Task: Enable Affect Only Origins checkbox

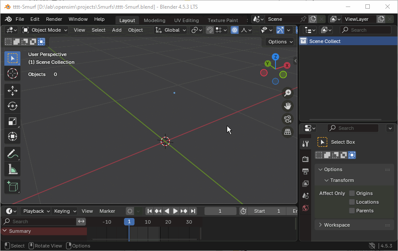Action: [352, 193]
